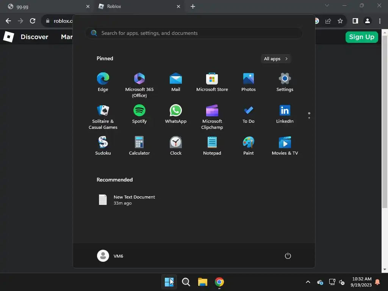388x291 pixels.
Task: Show hidden system tray icons
Action: tap(308, 282)
